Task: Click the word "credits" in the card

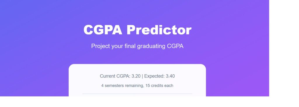Action: 157,86
